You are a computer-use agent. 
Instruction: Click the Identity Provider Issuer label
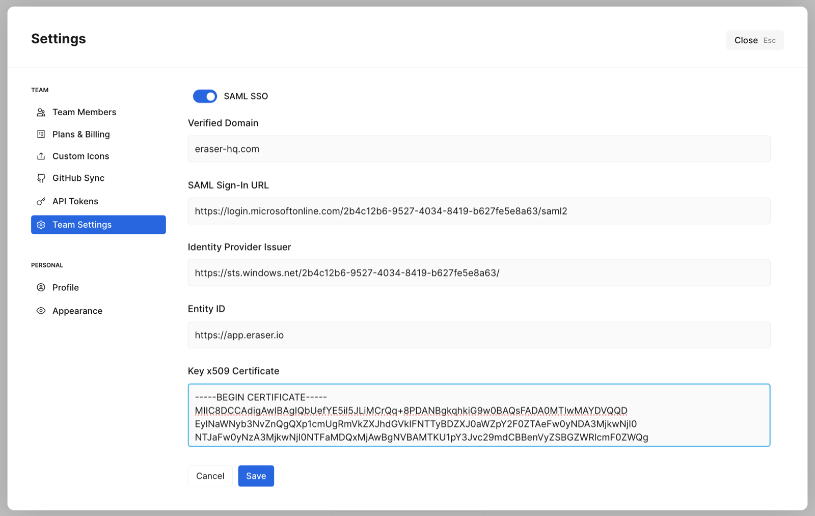pos(239,247)
